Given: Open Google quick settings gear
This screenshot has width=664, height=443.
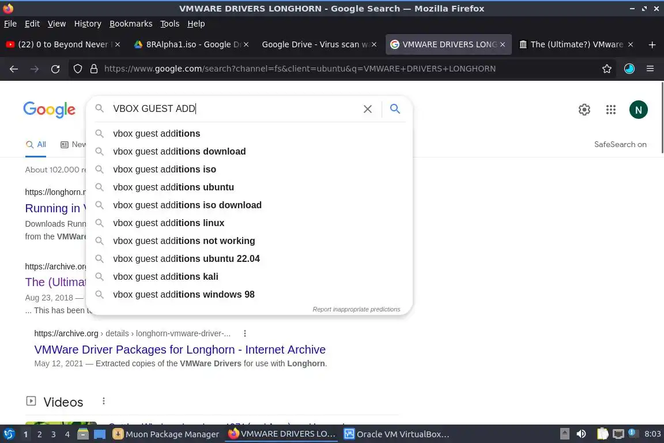Looking at the screenshot, I should [x=584, y=110].
